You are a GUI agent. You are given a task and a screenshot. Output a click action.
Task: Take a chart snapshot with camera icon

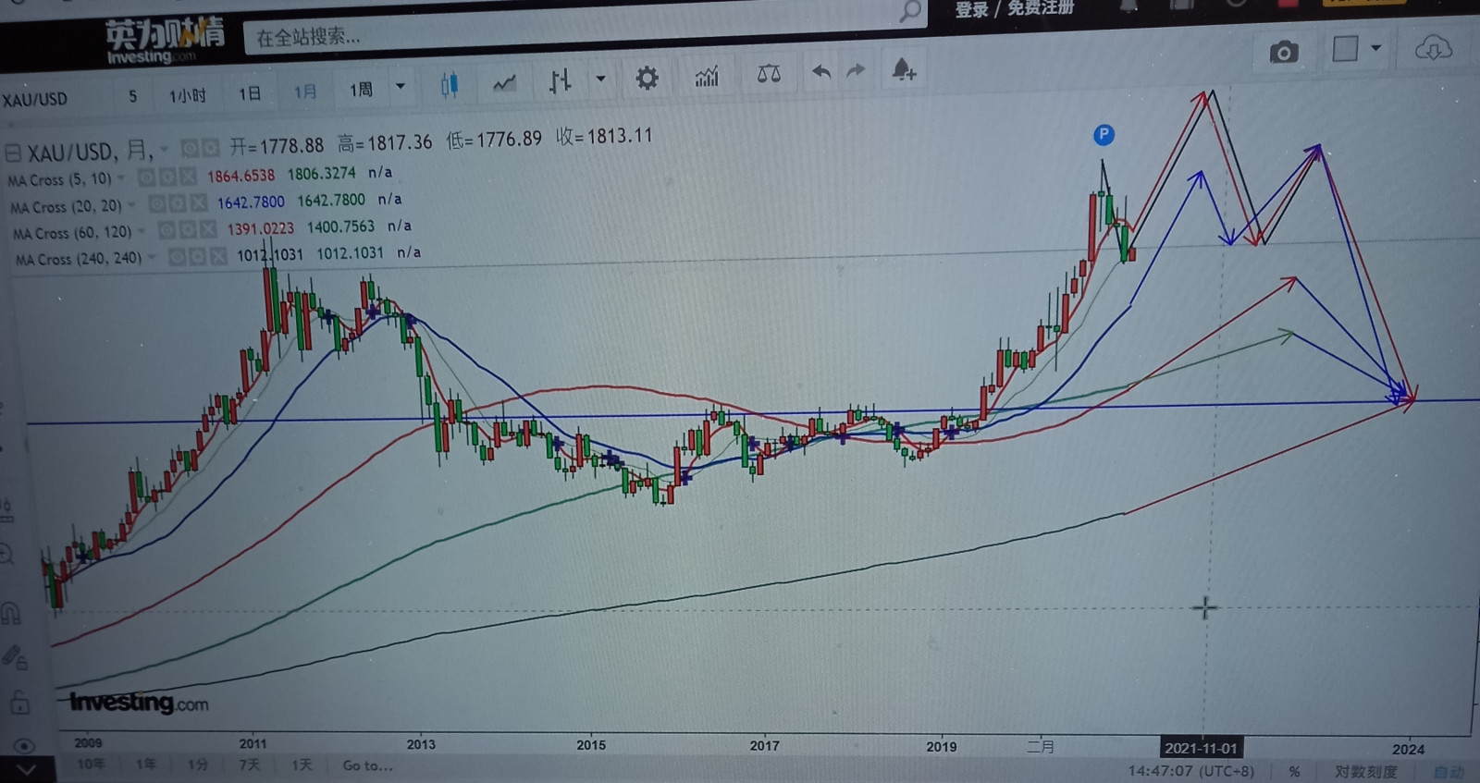[x=1283, y=52]
